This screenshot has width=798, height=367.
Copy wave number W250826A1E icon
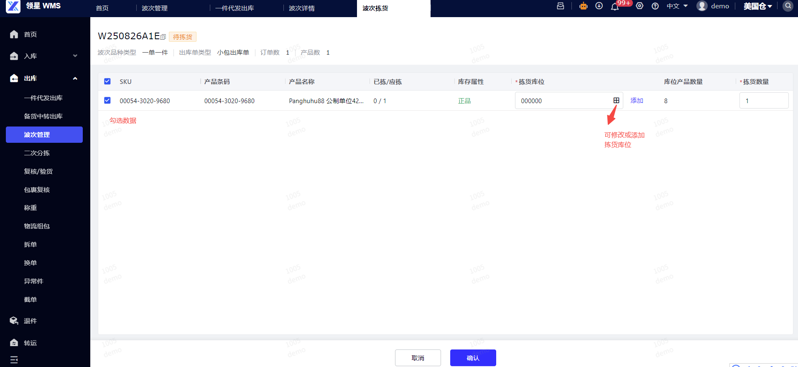tap(163, 37)
